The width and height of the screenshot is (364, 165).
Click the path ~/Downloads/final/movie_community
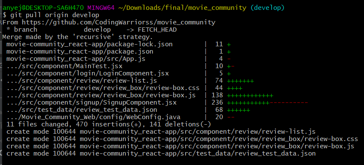[x=182, y=8]
